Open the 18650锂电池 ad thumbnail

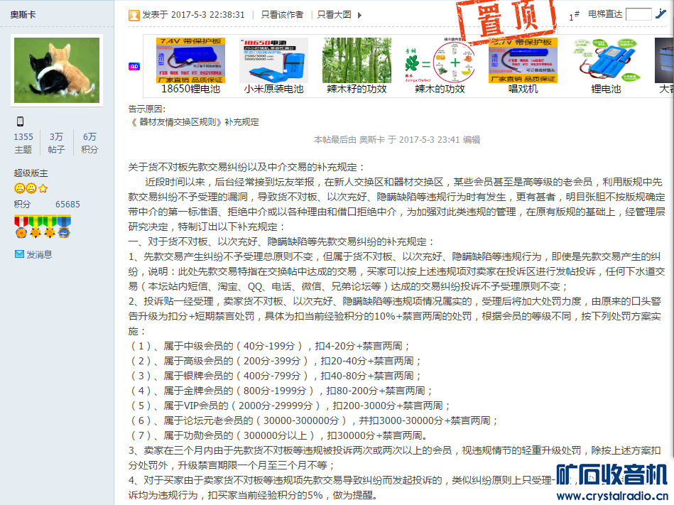pos(190,60)
